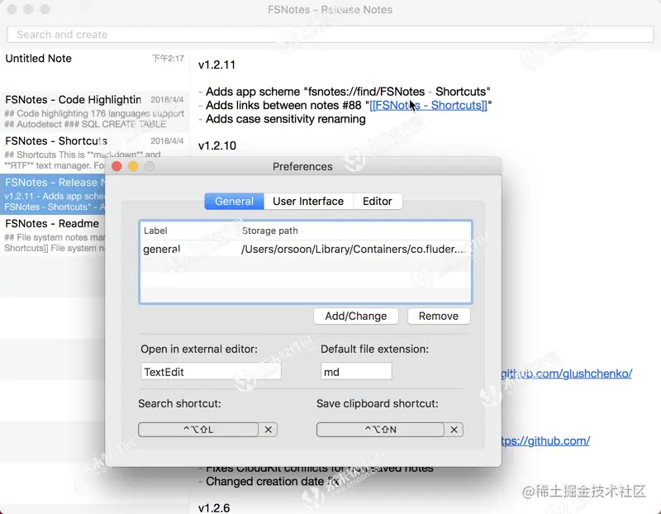
Task: Focus the Default file extension field
Action: 356,372
